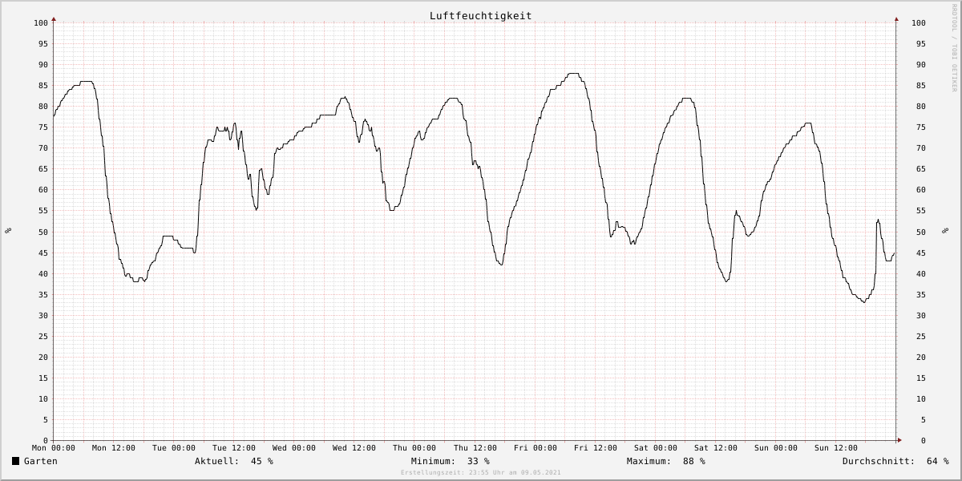962x481 pixels.
Task: Choose the 'Thu 12:00' time axis label
Action: (x=475, y=448)
